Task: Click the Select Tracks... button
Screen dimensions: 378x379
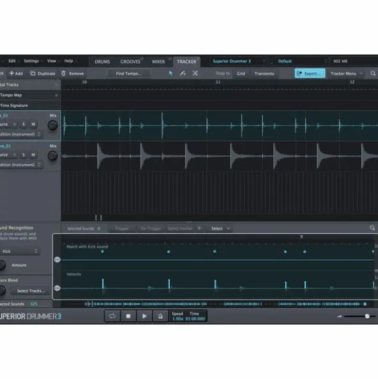Action: pyautogui.click(x=30, y=291)
